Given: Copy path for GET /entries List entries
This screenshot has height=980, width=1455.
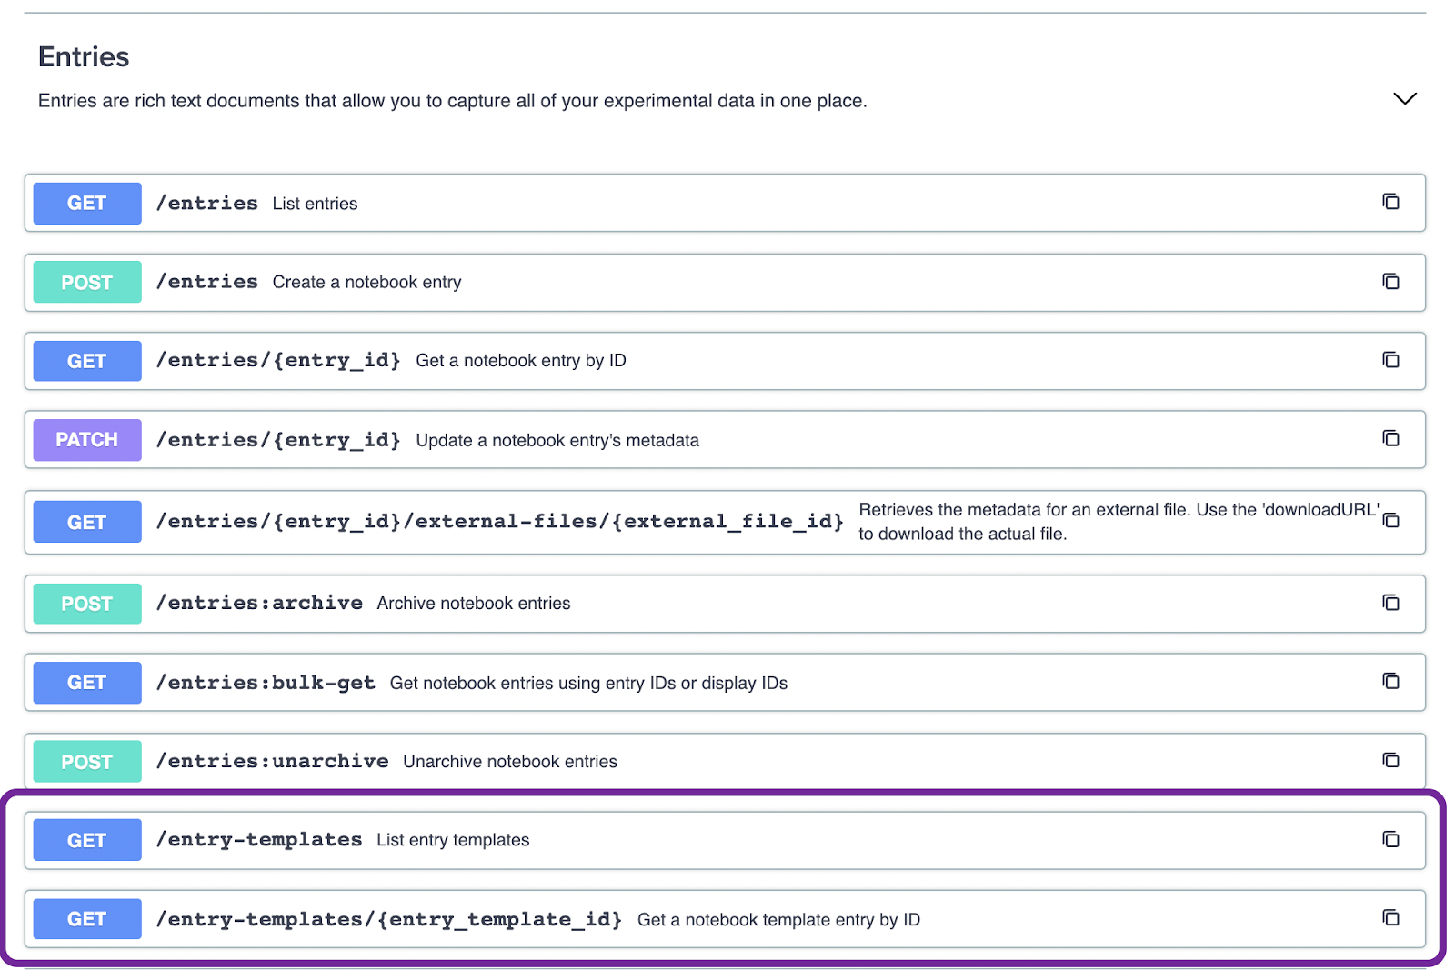Looking at the screenshot, I should tap(1390, 202).
